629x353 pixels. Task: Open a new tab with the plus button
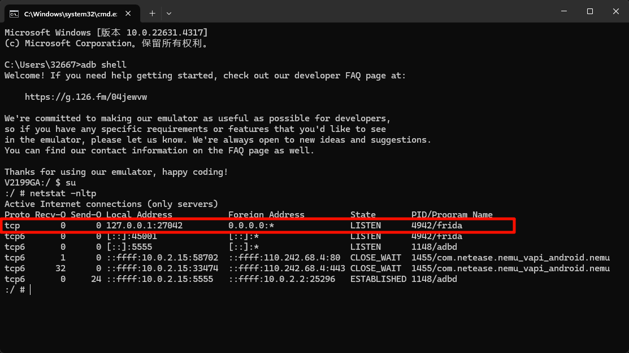(152, 13)
